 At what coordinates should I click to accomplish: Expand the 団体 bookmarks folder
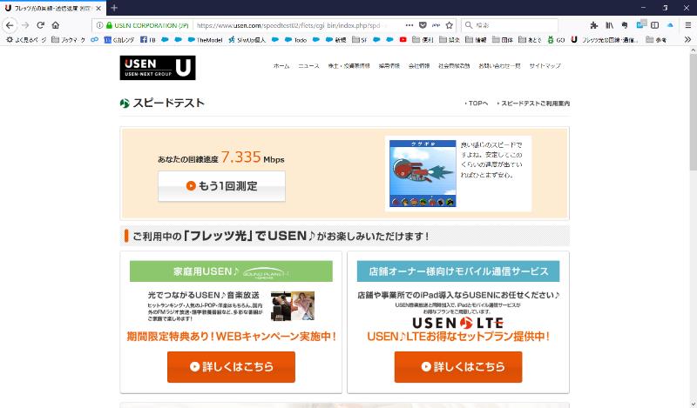coord(503,40)
